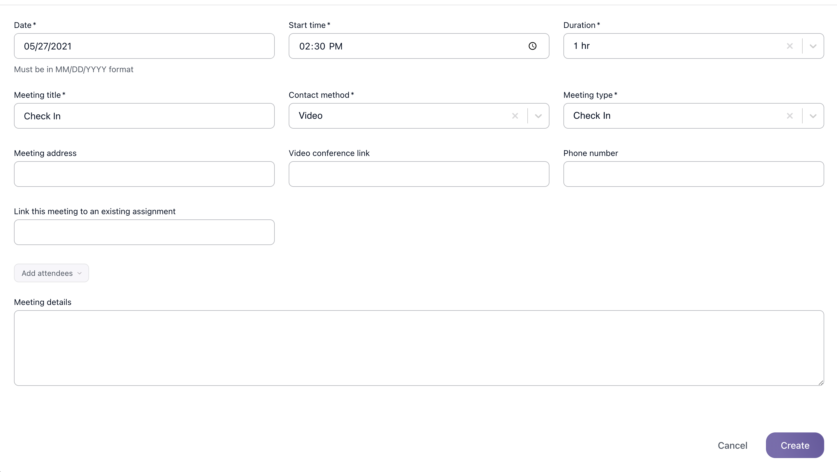Expand the Duration dropdown chevron
This screenshot has width=837, height=472.
[813, 46]
